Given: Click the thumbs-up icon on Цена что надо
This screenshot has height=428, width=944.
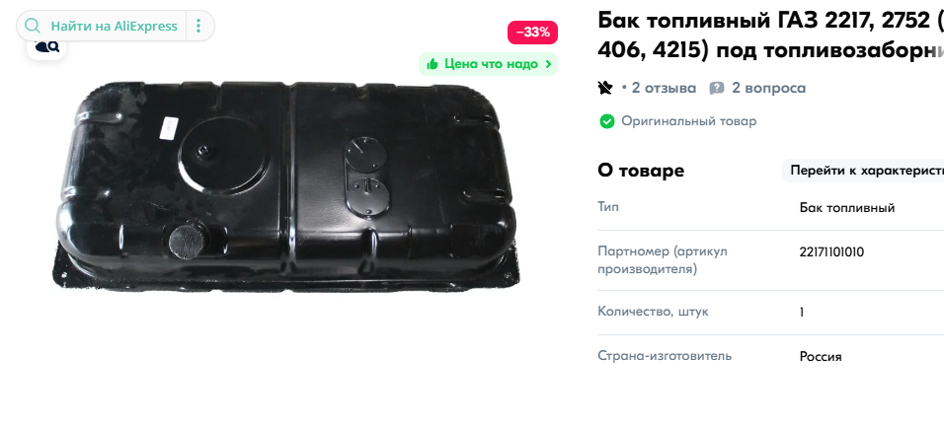Looking at the screenshot, I should click(x=432, y=64).
